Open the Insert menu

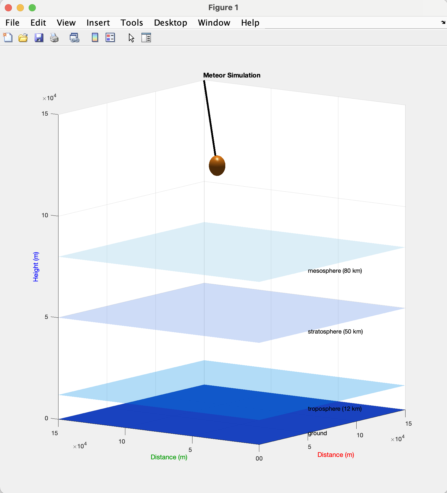point(98,23)
